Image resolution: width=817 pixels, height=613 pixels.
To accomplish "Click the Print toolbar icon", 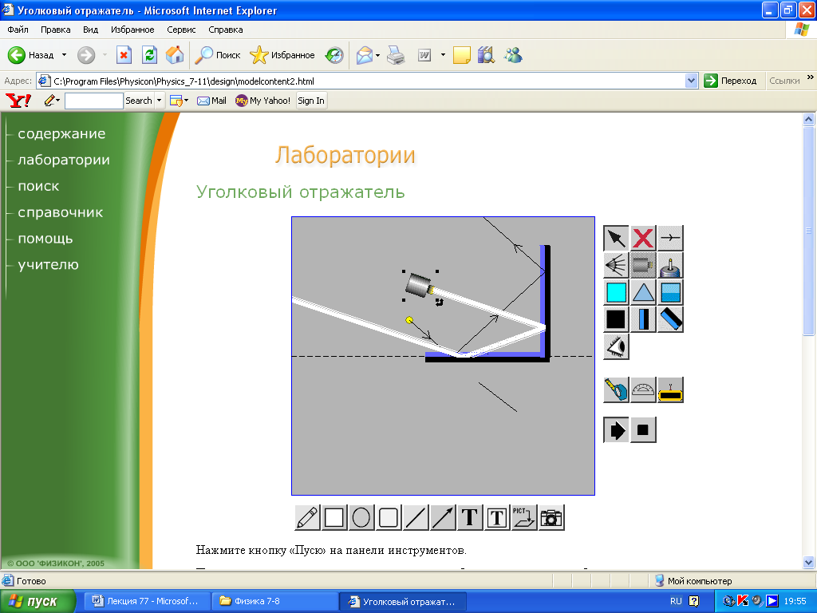I will coord(396,55).
